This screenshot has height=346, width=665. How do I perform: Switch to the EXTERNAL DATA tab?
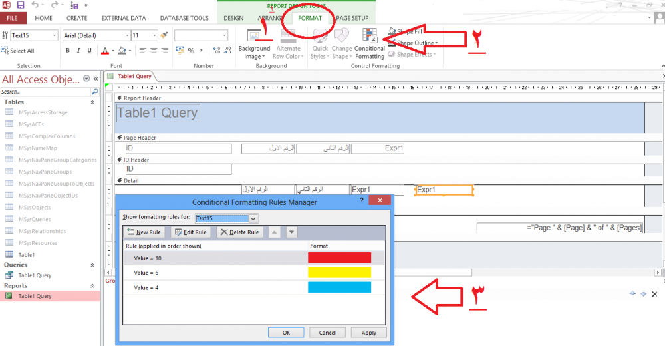(x=124, y=18)
